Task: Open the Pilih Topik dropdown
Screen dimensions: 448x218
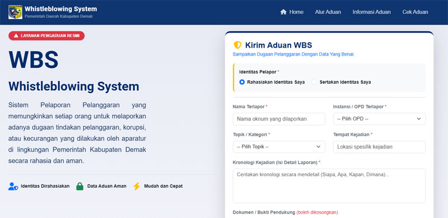Action: (279, 147)
